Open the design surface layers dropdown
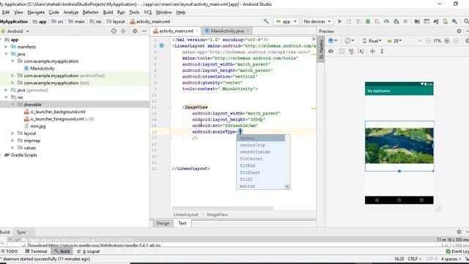The image size is (469, 264). pos(332,40)
